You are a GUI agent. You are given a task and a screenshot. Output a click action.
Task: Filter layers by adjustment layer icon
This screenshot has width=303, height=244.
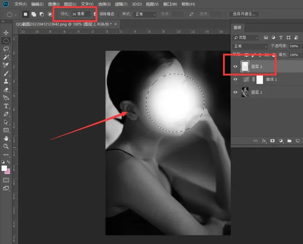pyautogui.click(x=273, y=38)
